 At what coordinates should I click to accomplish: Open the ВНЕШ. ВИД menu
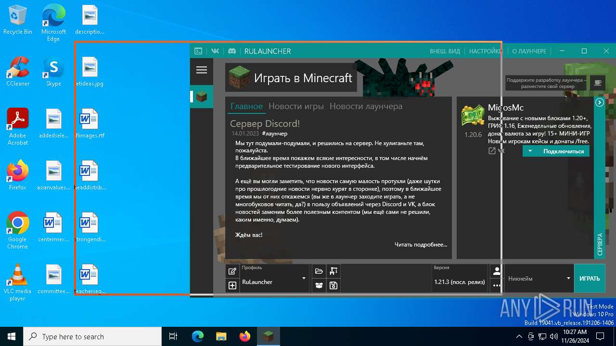[x=445, y=51]
